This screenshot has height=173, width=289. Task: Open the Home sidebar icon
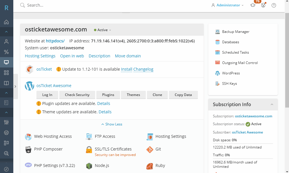[x=6, y=22]
